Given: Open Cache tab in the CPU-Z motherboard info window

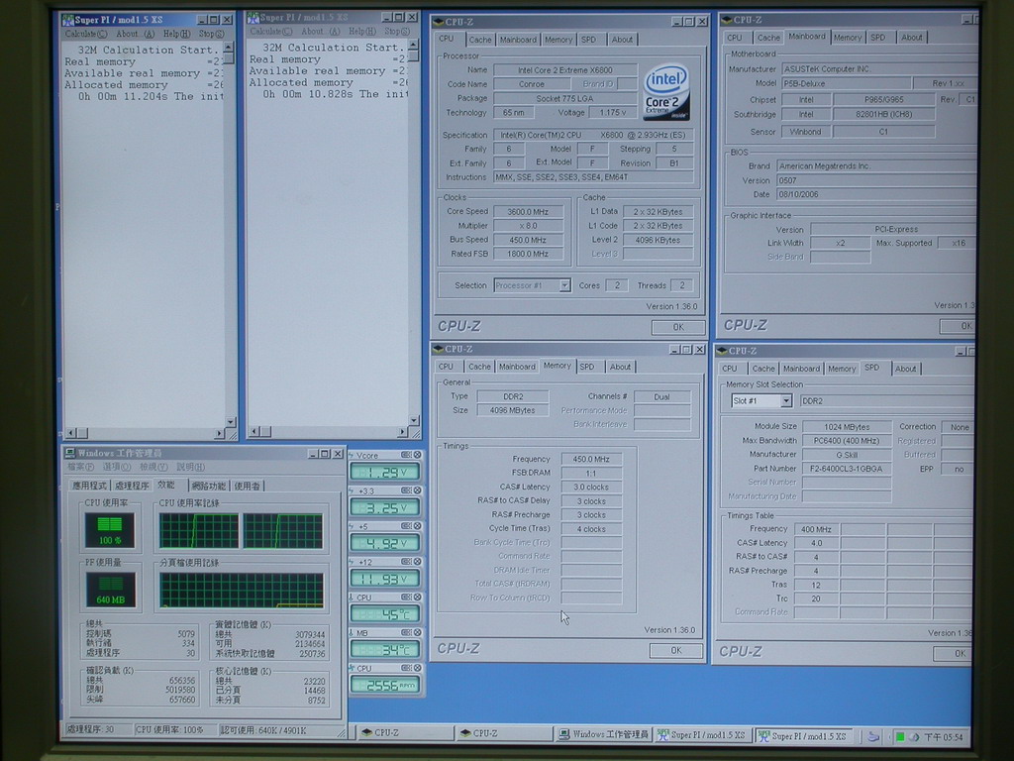Looking at the screenshot, I should coord(768,38).
